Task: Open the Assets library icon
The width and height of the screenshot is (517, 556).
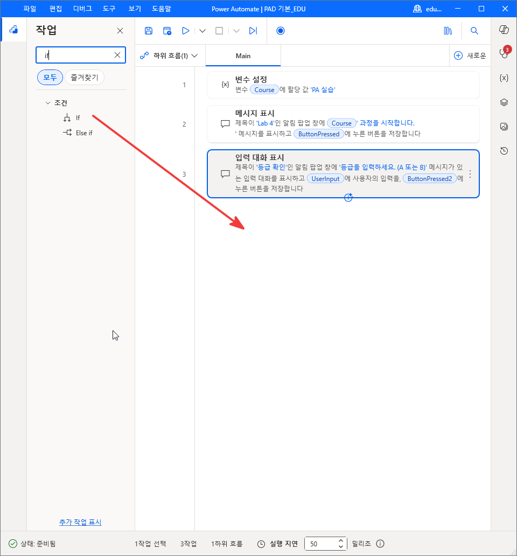Action: pyautogui.click(x=448, y=31)
